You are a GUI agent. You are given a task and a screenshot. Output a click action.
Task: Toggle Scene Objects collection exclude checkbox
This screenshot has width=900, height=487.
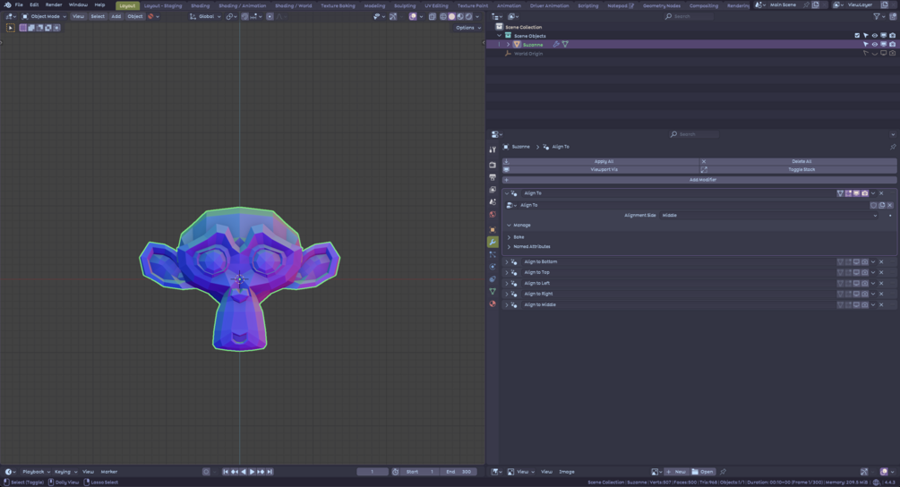(x=857, y=36)
